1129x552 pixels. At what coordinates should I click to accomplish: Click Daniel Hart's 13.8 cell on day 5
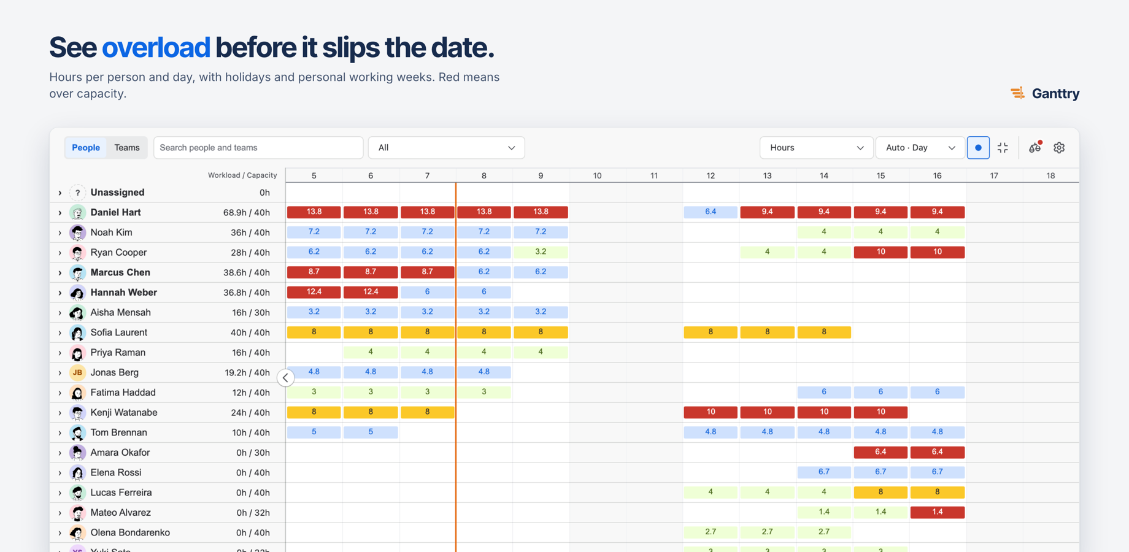point(314,212)
